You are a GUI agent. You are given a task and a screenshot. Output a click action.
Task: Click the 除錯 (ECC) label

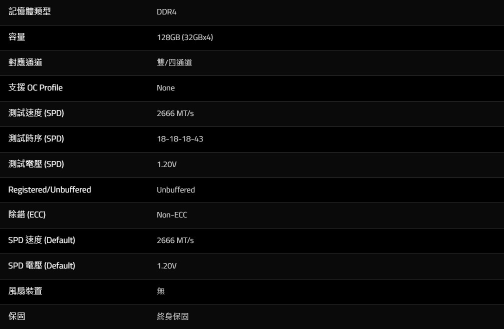(x=27, y=215)
